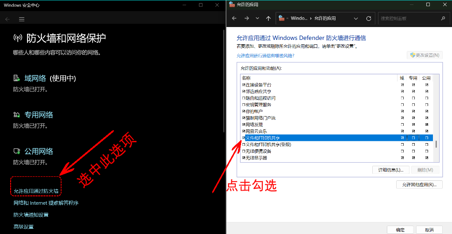
Task: Click Allow another app (R) button
Action: click(419, 185)
